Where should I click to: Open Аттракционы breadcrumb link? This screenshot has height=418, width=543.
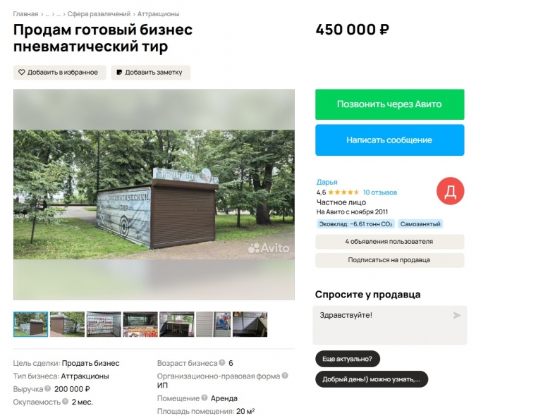158,14
